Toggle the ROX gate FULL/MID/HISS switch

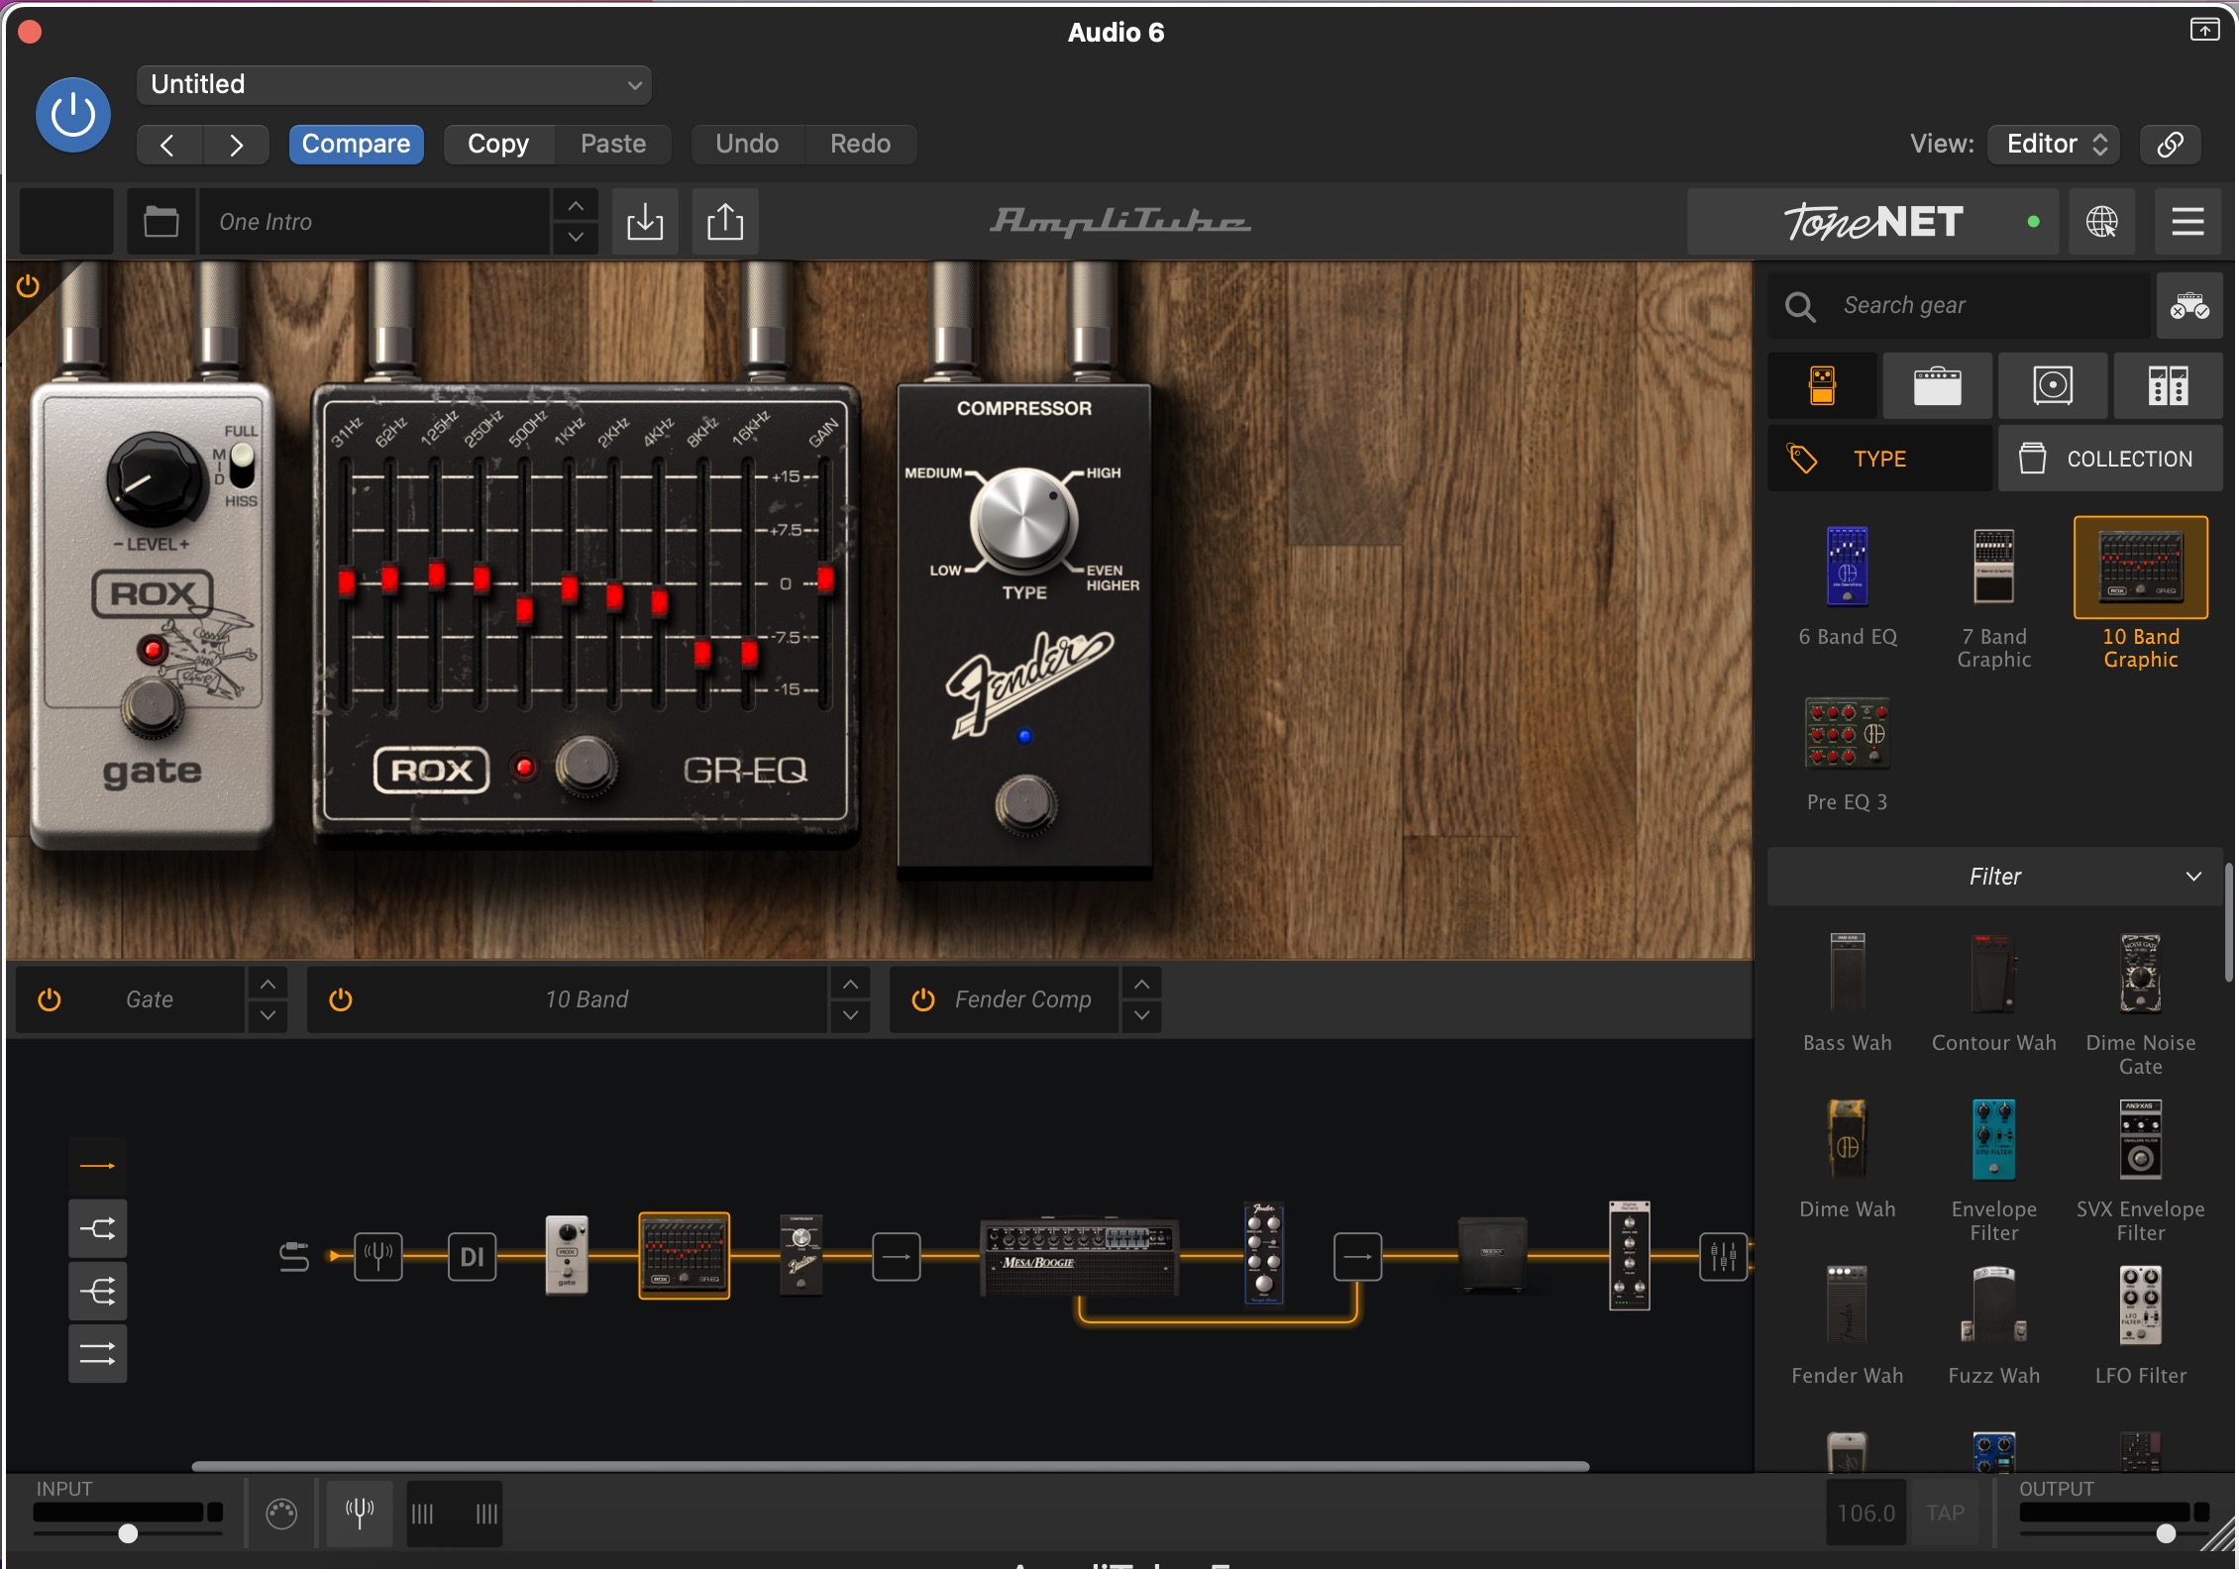coord(242,466)
